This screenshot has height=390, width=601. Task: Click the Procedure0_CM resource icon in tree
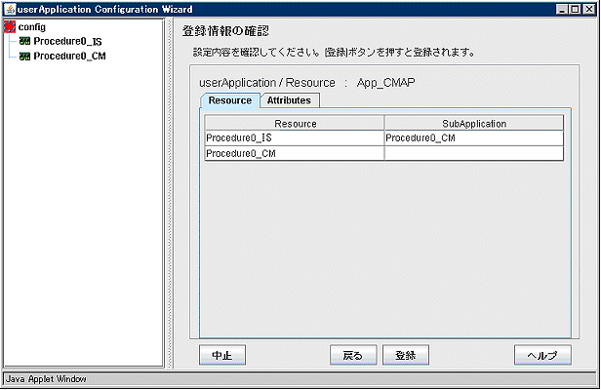tap(25, 57)
